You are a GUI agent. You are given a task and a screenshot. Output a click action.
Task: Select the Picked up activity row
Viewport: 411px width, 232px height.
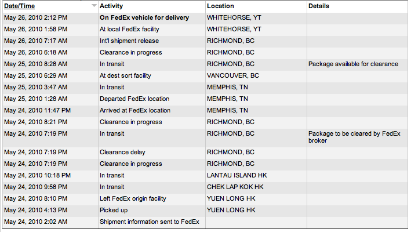(205, 210)
